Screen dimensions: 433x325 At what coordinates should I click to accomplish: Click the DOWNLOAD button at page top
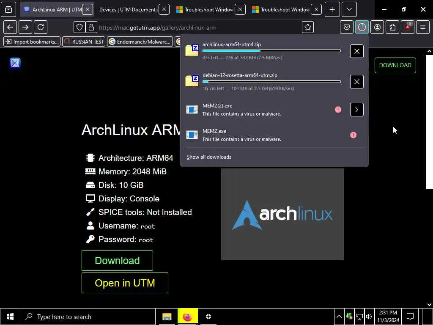point(395,65)
